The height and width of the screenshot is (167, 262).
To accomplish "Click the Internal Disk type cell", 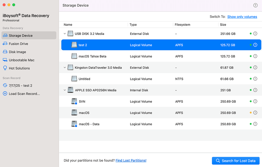I will [139, 90].
